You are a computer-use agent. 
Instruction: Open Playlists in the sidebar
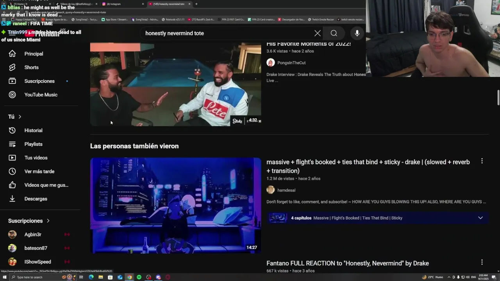(33, 144)
